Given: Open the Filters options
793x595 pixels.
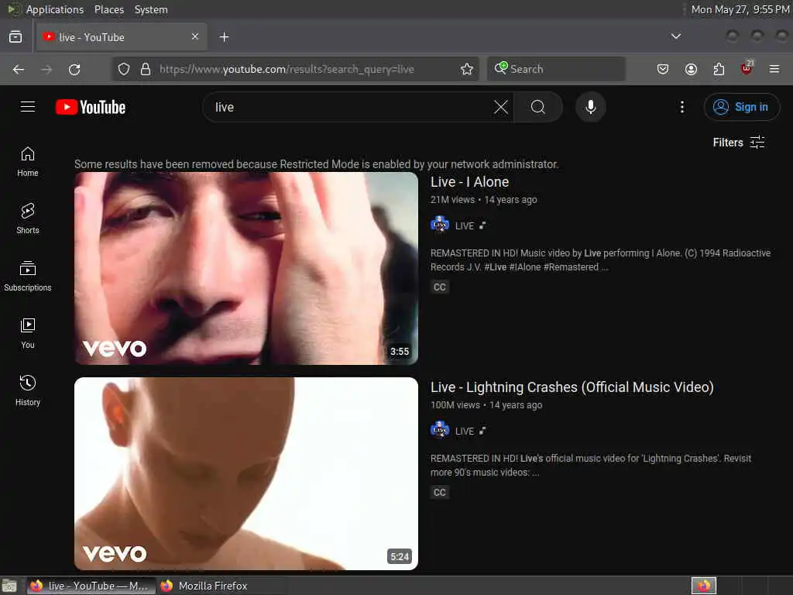Looking at the screenshot, I should pos(739,143).
